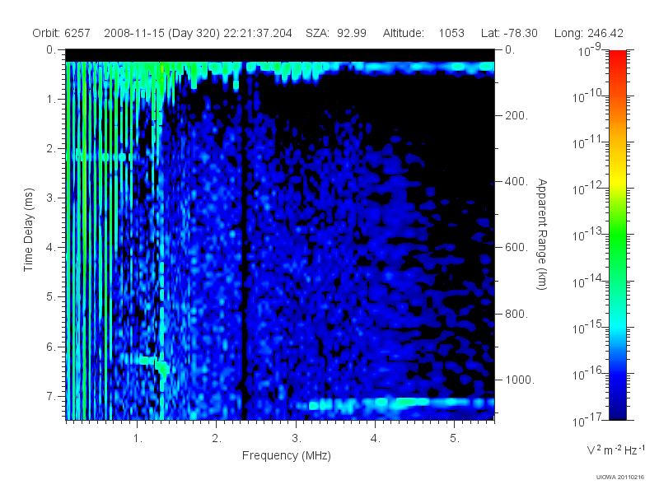The height and width of the screenshot is (494, 659).
Task: Click the Time Delay (ms) axis title
Action: point(28,230)
